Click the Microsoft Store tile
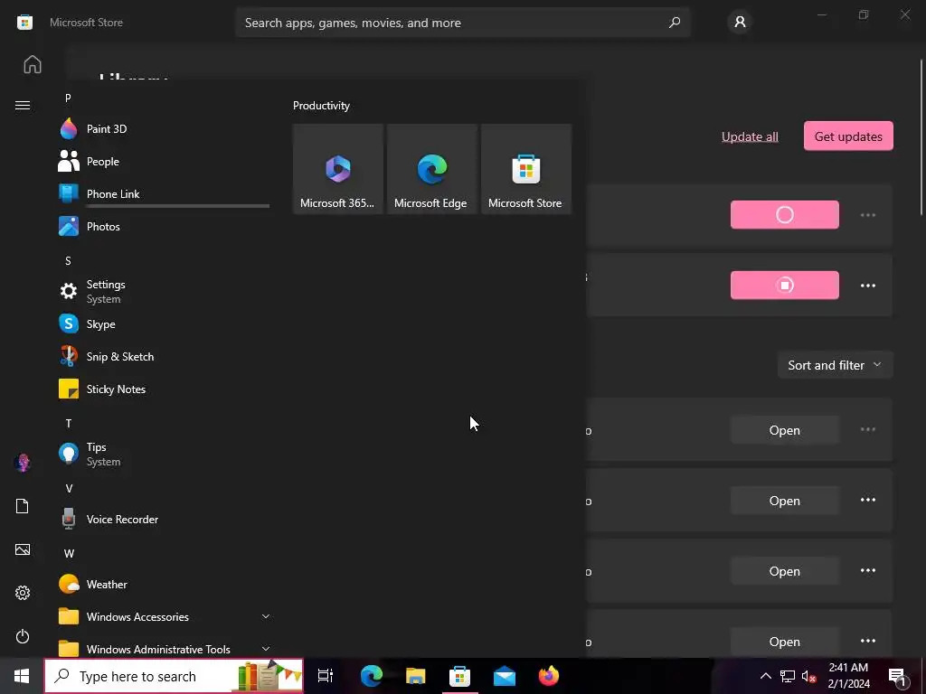The width and height of the screenshot is (926, 694). point(526,169)
